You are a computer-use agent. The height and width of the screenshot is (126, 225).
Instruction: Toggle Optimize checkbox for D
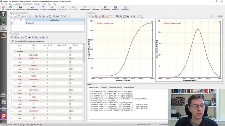coord(70,55)
